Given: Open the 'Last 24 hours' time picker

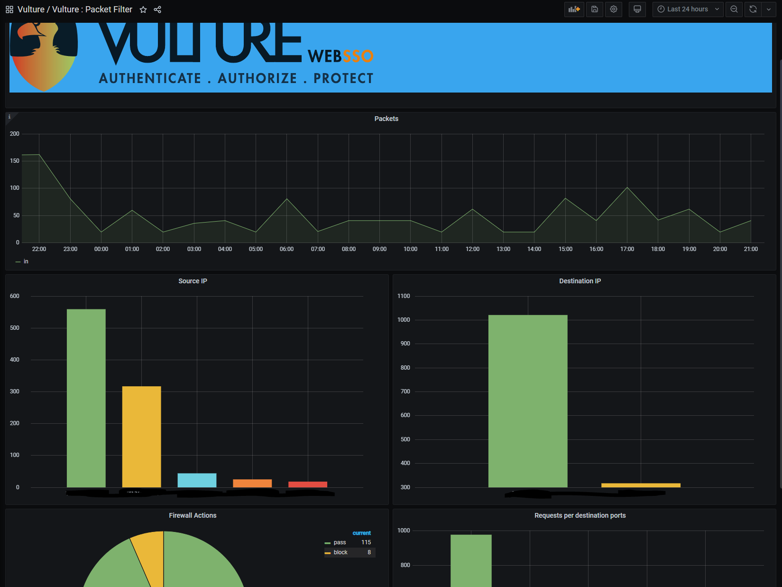Looking at the screenshot, I should [x=688, y=9].
